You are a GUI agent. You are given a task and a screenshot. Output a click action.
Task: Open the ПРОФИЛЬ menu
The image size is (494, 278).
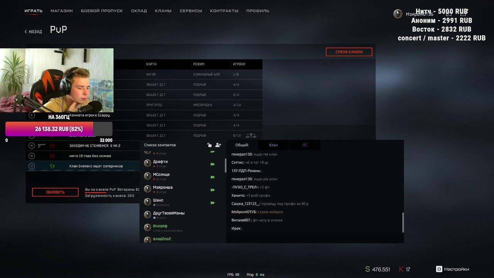(x=258, y=11)
